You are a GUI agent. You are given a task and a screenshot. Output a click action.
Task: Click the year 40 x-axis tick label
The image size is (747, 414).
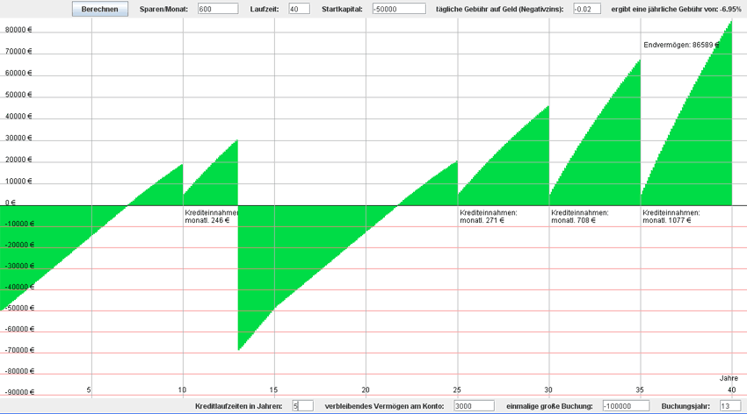pyautogui.click(x=731, y=389)
